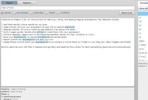Select the [^ABC] entry in guide list
Screen dimensions: 148x100
[x=143, y=45]
